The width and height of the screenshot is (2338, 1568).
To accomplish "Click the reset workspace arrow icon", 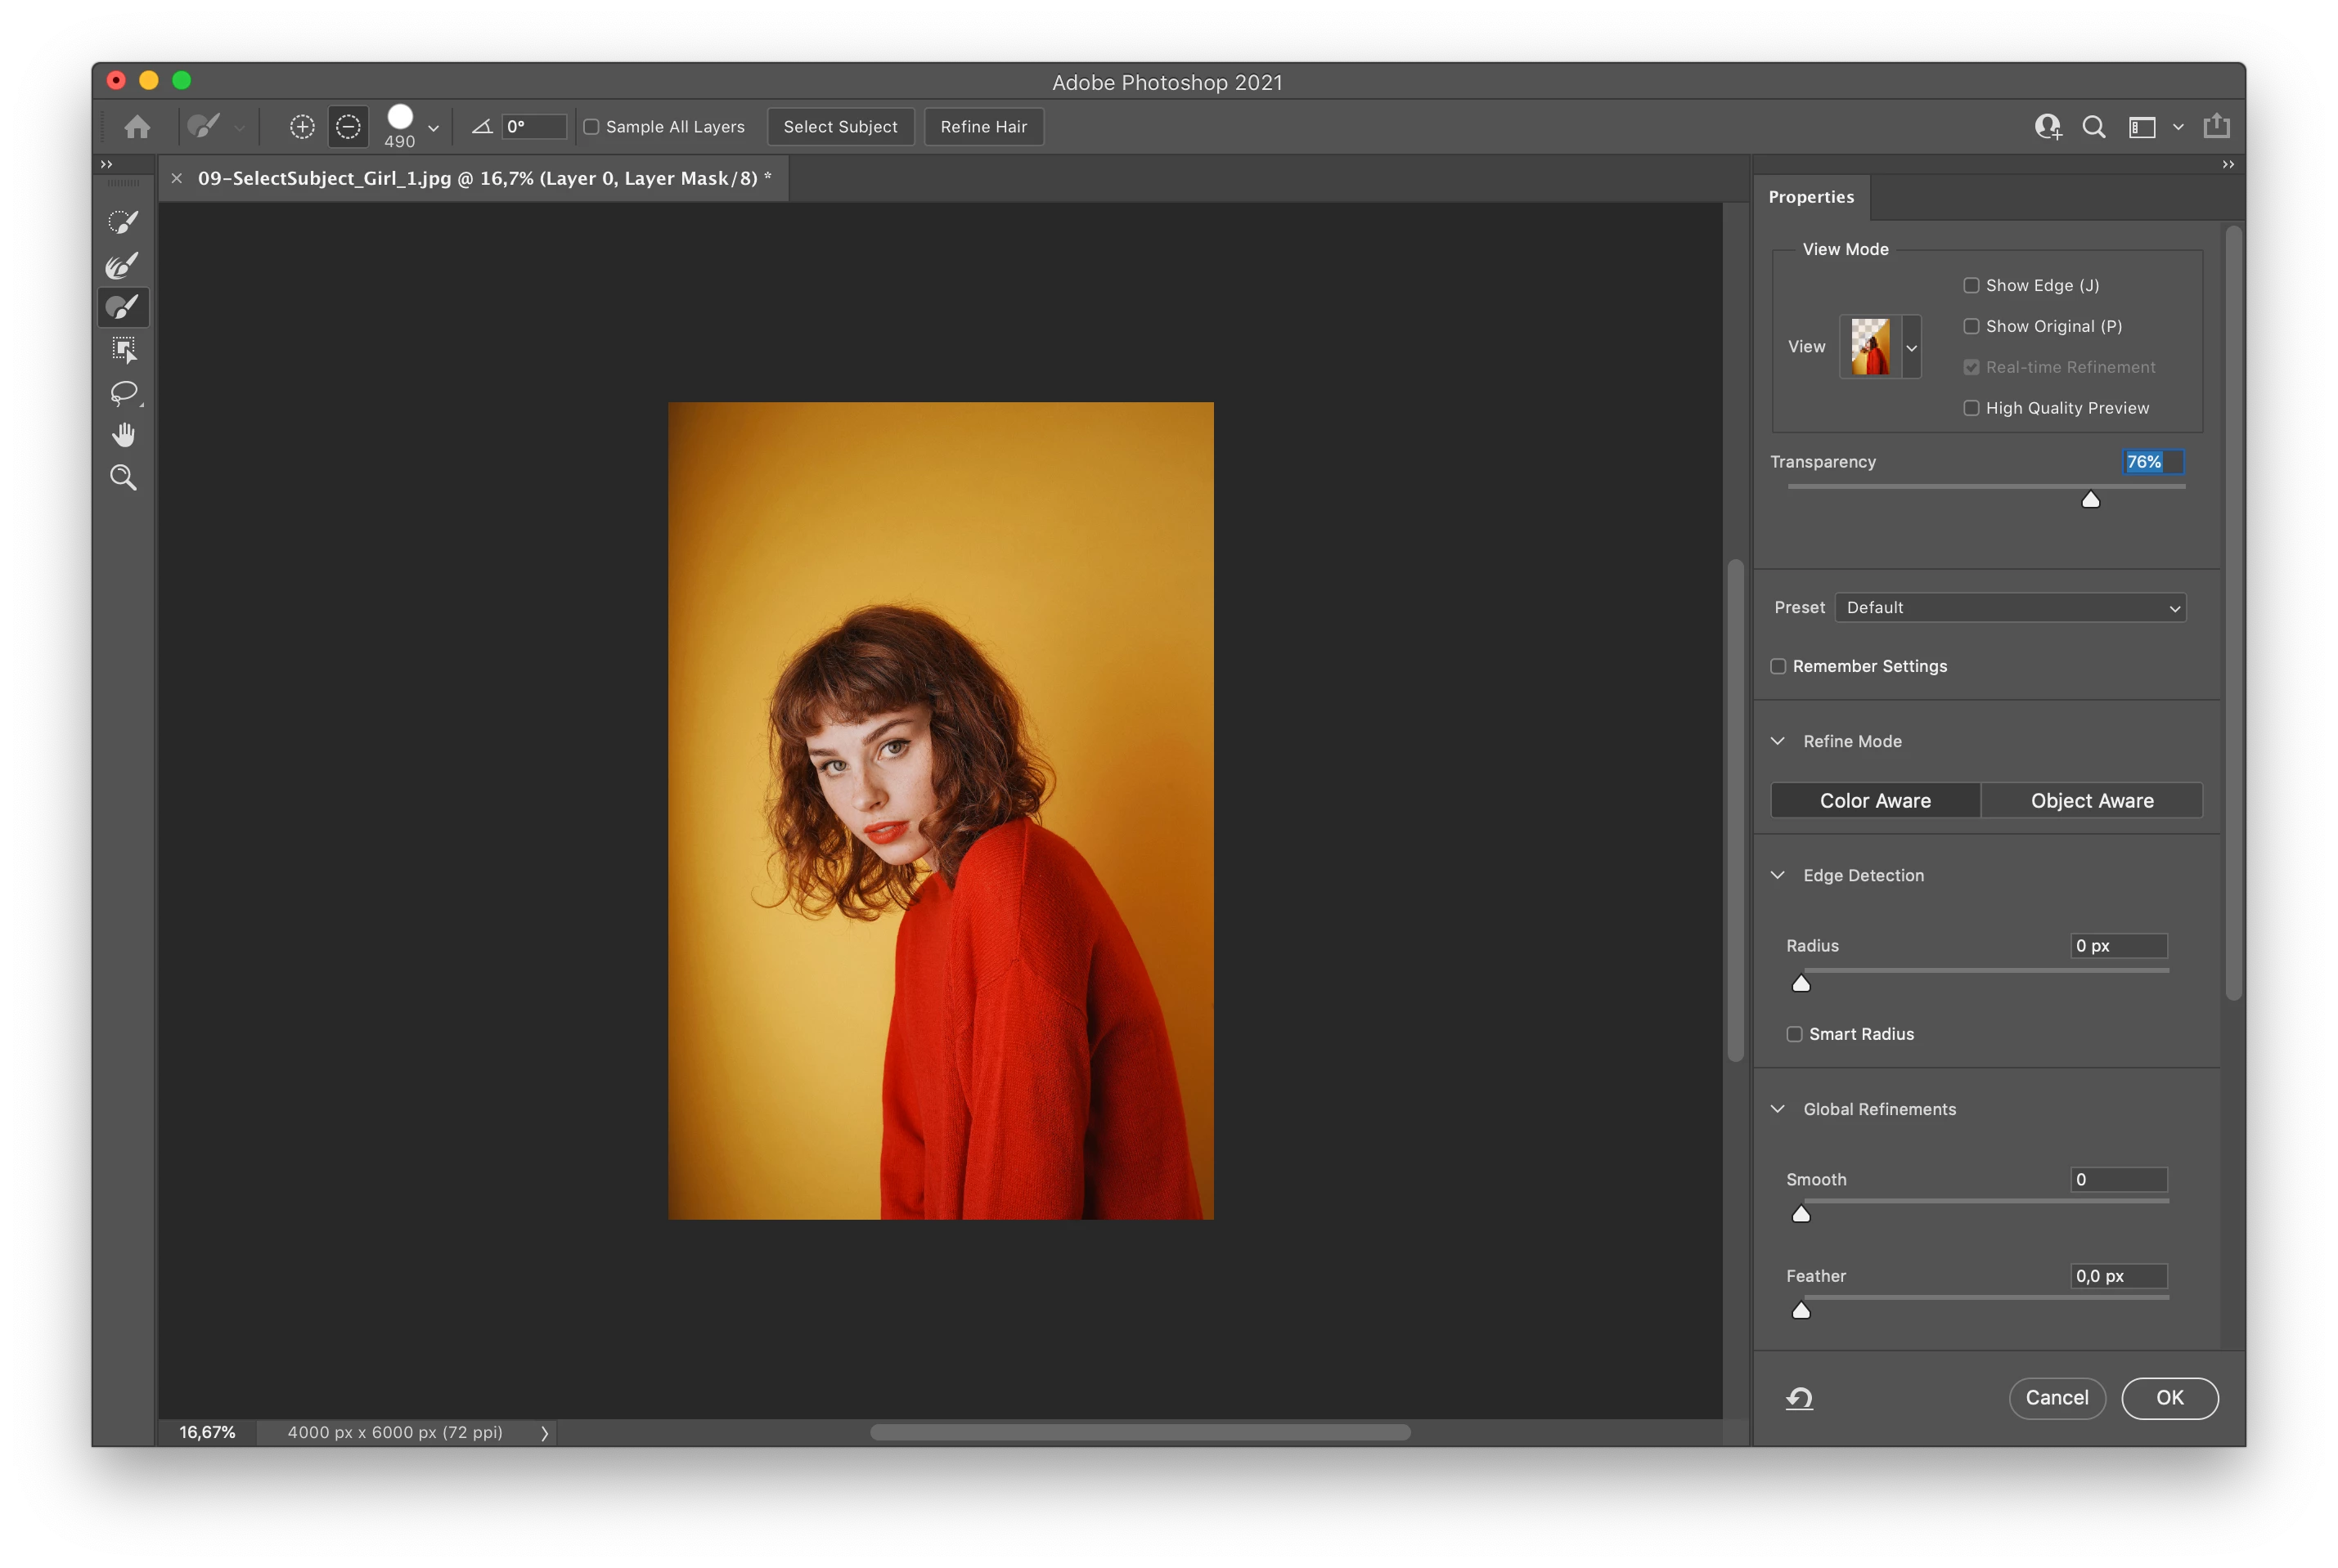I will 1799,1398.
